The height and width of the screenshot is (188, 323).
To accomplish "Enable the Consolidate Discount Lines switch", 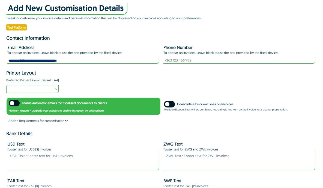I will click(x=169, y=104).
